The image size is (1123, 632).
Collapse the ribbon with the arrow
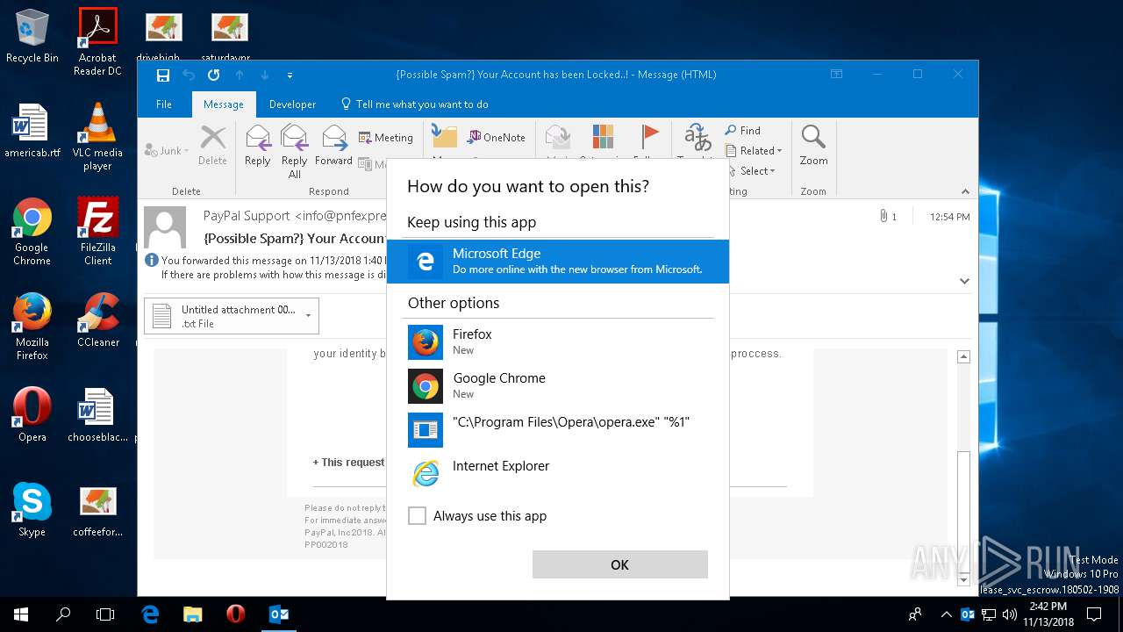pos(965,191)
